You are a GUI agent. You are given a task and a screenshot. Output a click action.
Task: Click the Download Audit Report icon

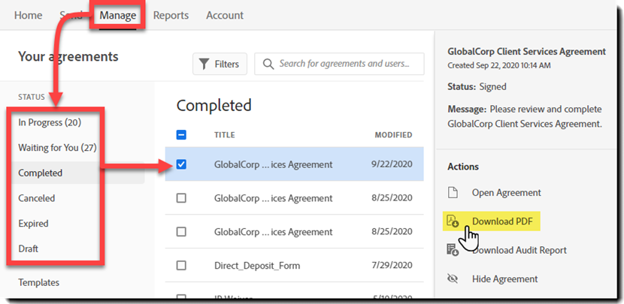(x=453, y=250)
